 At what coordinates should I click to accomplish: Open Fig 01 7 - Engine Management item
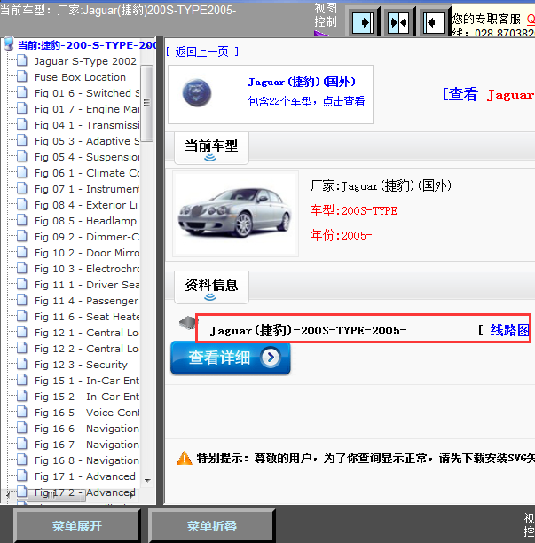[87, 109]
